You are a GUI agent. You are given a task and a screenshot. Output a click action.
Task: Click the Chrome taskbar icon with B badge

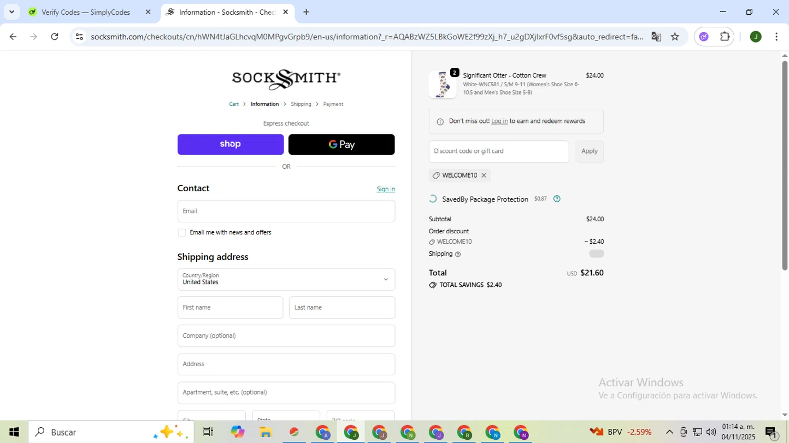tap(464, 432)
